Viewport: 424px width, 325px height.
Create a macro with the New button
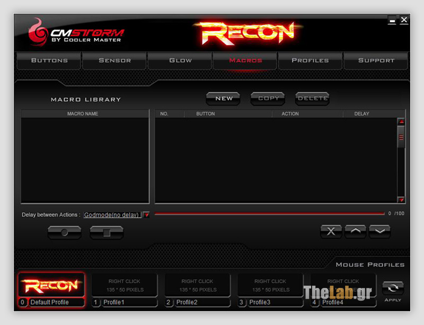click(x=224, y=98)
